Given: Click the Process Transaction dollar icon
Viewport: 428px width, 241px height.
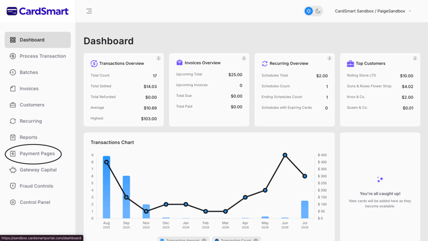Looking at the screenshot, I should pos(13,56).
